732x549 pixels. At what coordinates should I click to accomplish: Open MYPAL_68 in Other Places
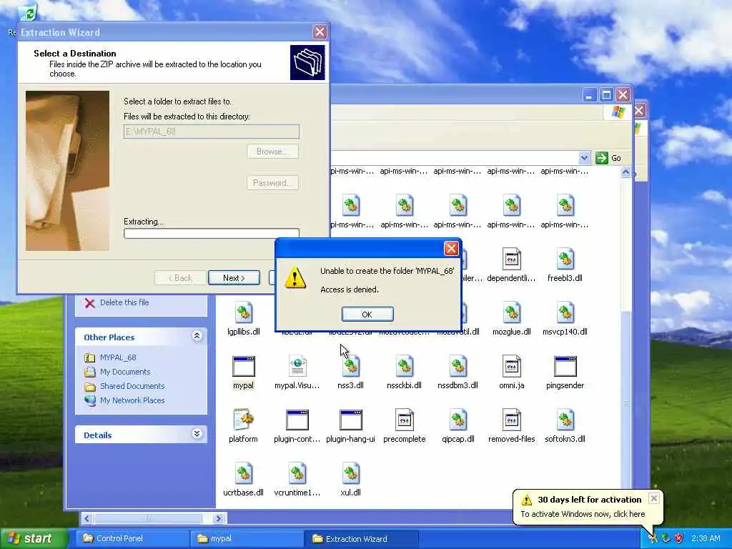(118, 357)
